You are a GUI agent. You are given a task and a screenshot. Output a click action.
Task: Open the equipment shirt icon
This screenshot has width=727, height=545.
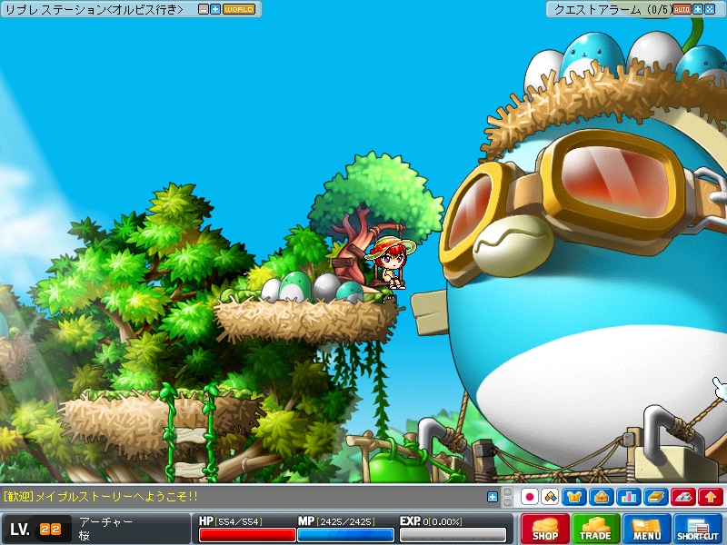click(574, 497)
